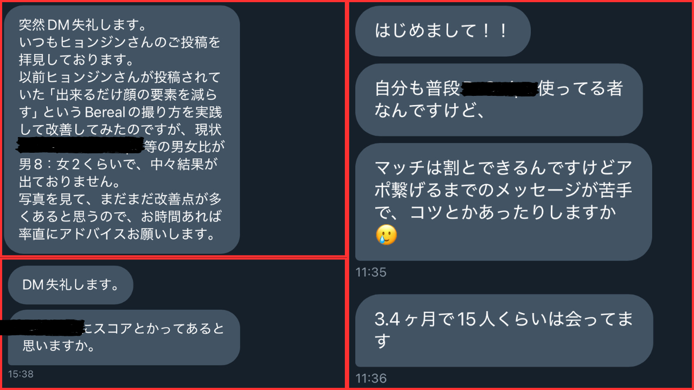This screenshot has width=694, height=390.
Task: Click the long message starting with 突然DM失礼します
Action: pos(122,129)
